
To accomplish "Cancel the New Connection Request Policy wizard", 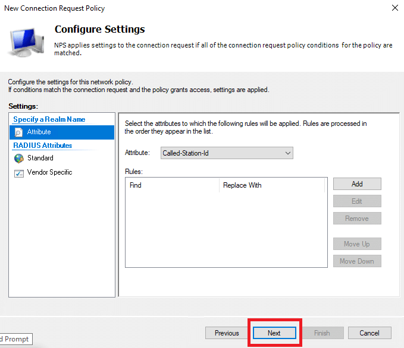I will point(369,333).
